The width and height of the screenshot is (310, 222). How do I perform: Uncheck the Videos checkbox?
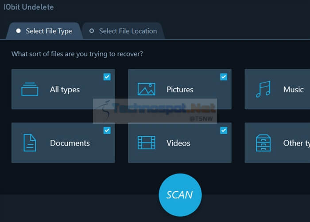coord(224,131)
